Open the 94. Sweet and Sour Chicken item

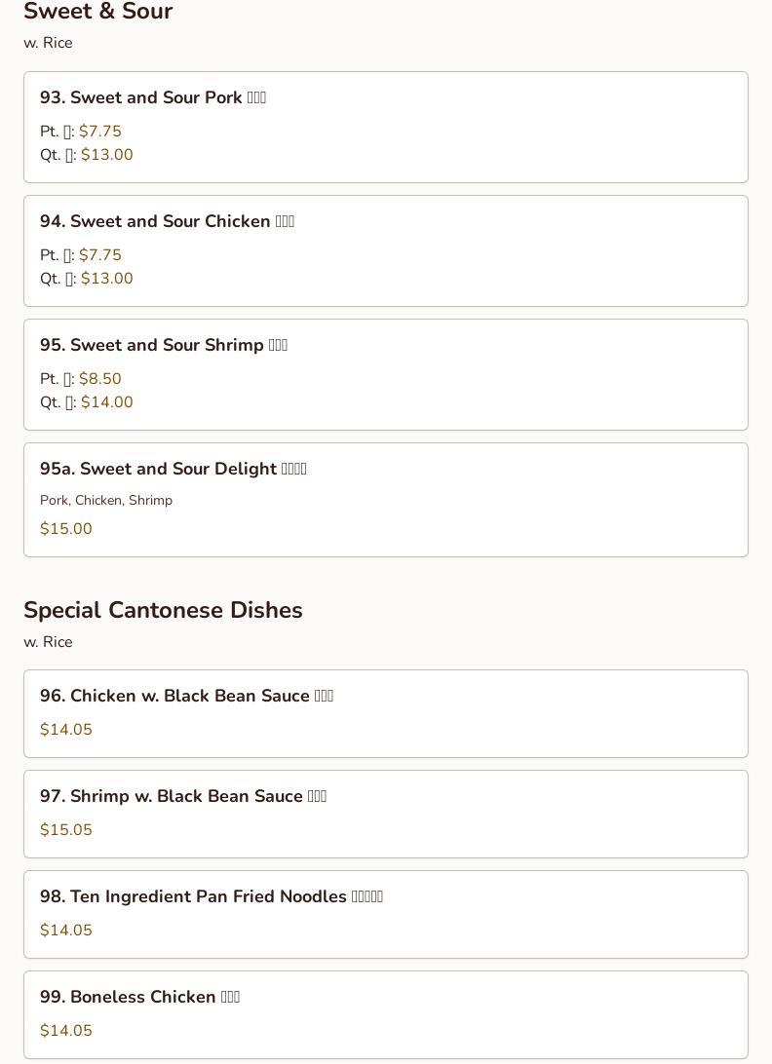tap(167, 221)
